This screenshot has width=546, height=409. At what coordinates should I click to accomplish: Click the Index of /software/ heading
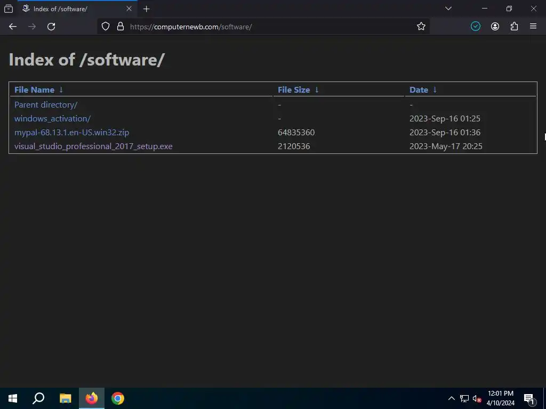tap(87, 60)
